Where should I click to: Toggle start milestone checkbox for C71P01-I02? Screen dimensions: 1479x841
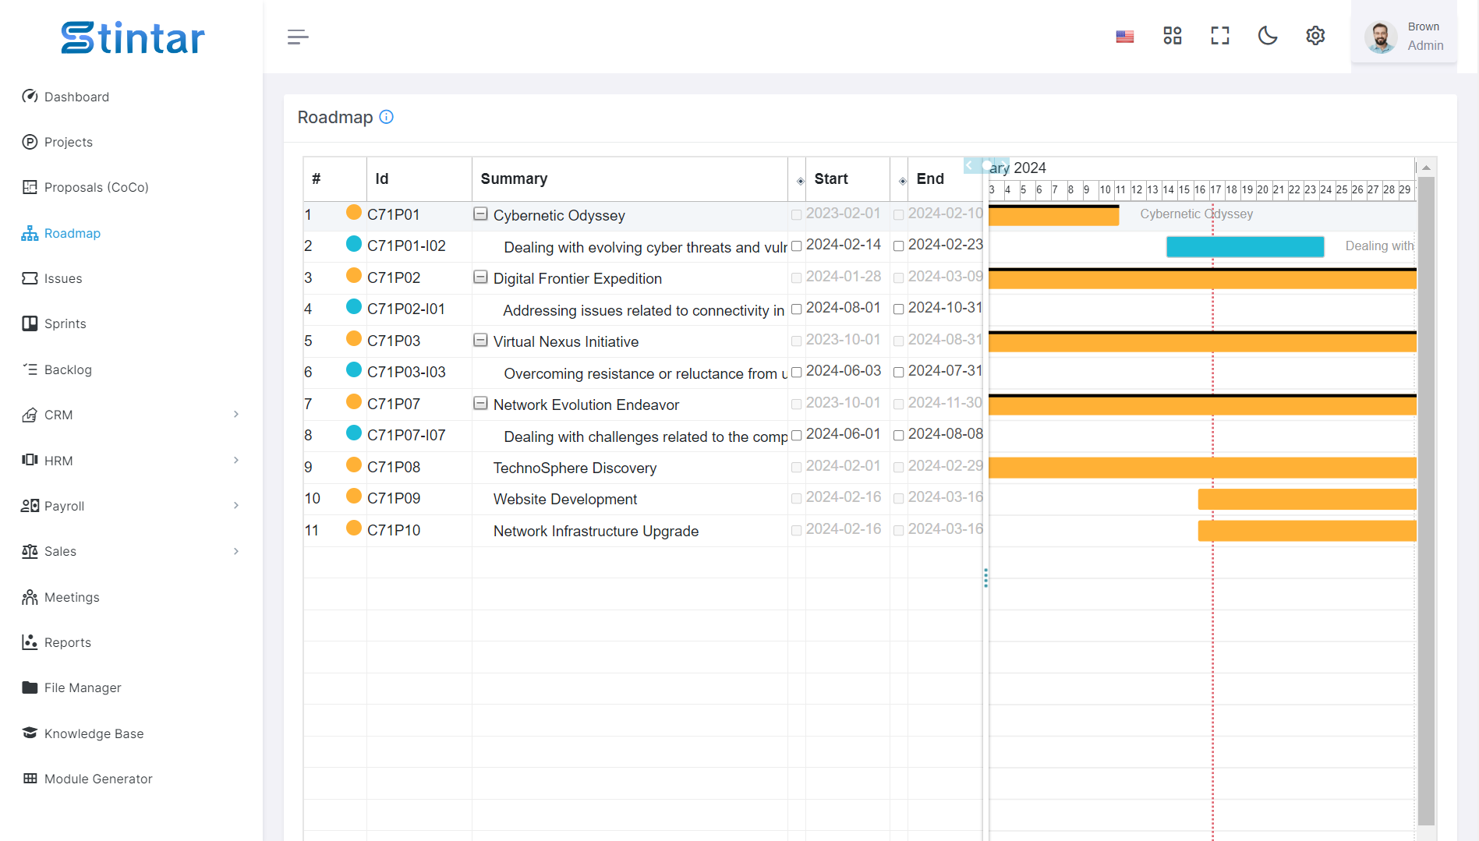pos(796,246)
